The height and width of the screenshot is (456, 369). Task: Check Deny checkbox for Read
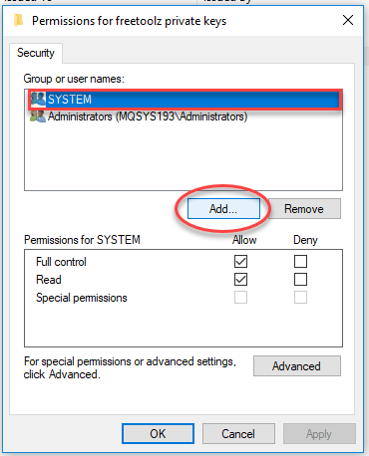click(x=300, y=280)
